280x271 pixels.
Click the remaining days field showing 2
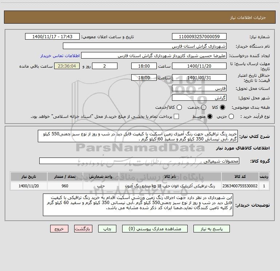(x=105, y=66)
